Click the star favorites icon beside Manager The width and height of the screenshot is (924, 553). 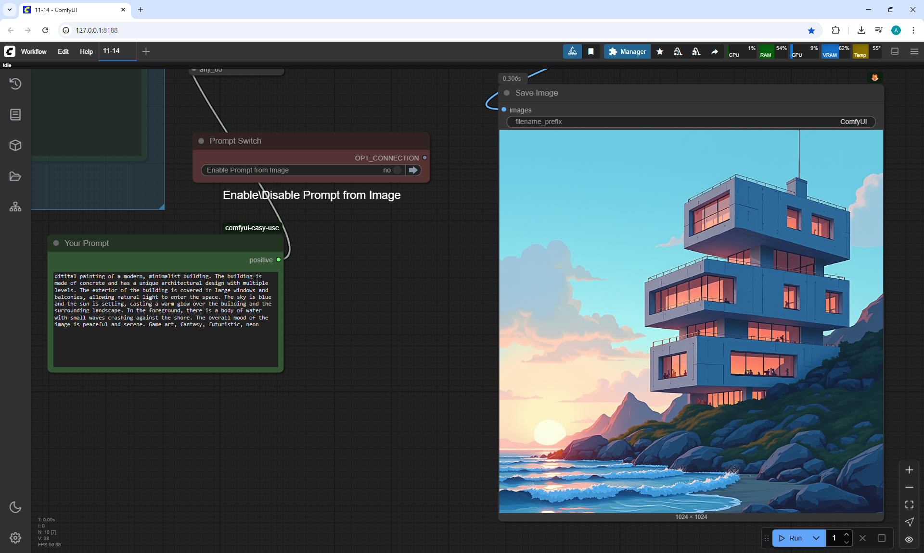tap(660, 51)
